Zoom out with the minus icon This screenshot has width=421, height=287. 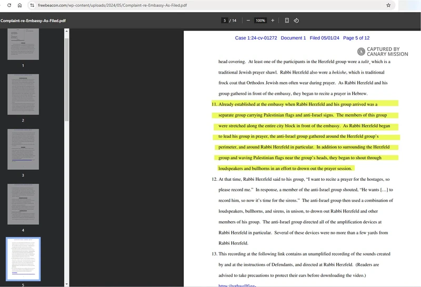[x=248, y=20]
